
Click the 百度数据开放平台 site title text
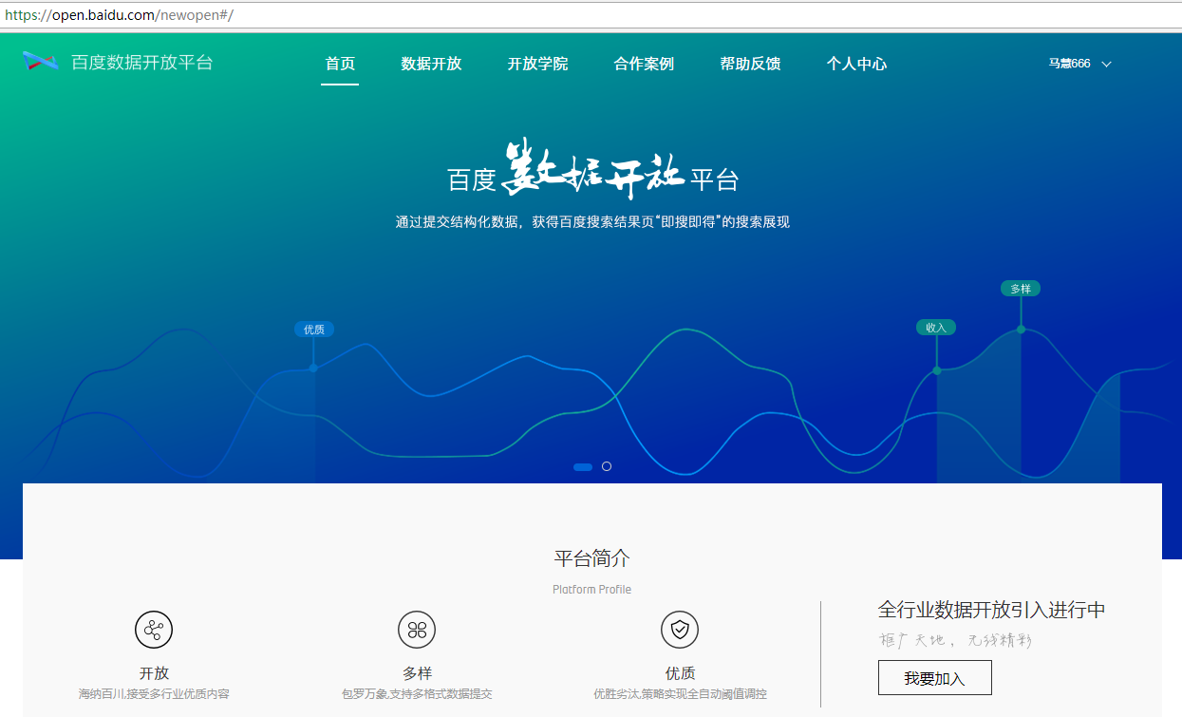point(142,63)
